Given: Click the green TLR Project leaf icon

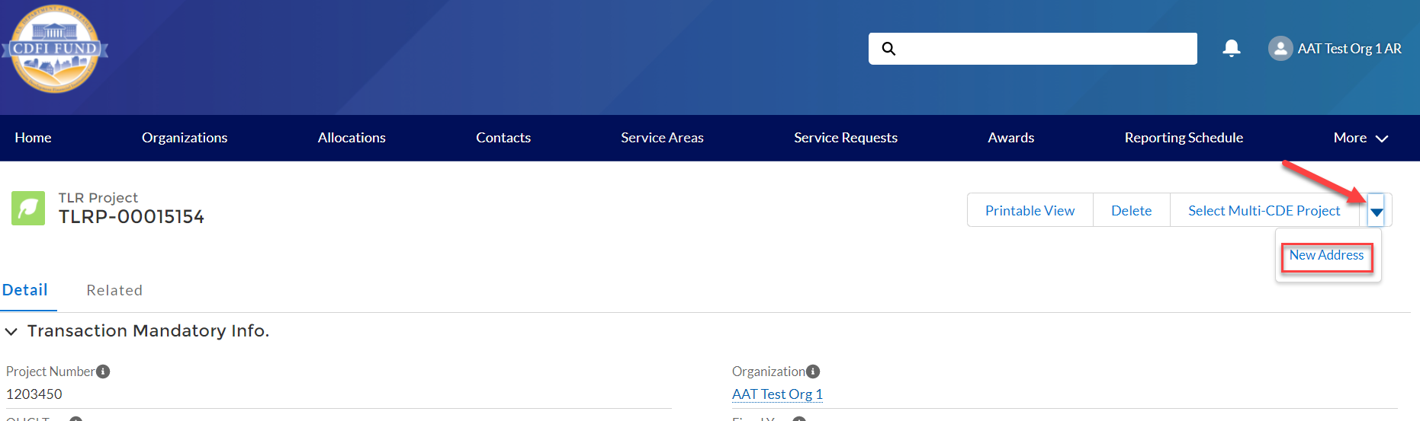Looking at the screenshot, I should click(x=28, y=209).
